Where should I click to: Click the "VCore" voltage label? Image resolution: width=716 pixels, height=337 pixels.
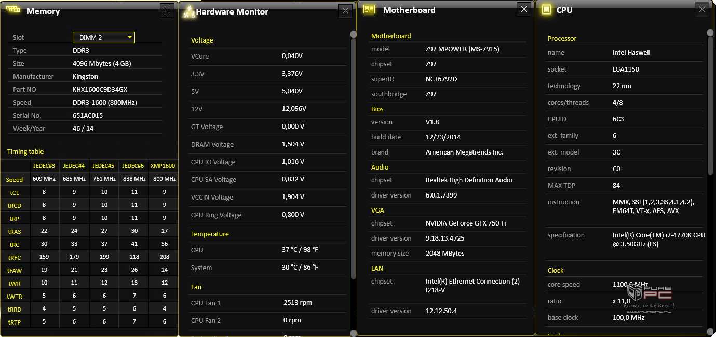point(200,56)
